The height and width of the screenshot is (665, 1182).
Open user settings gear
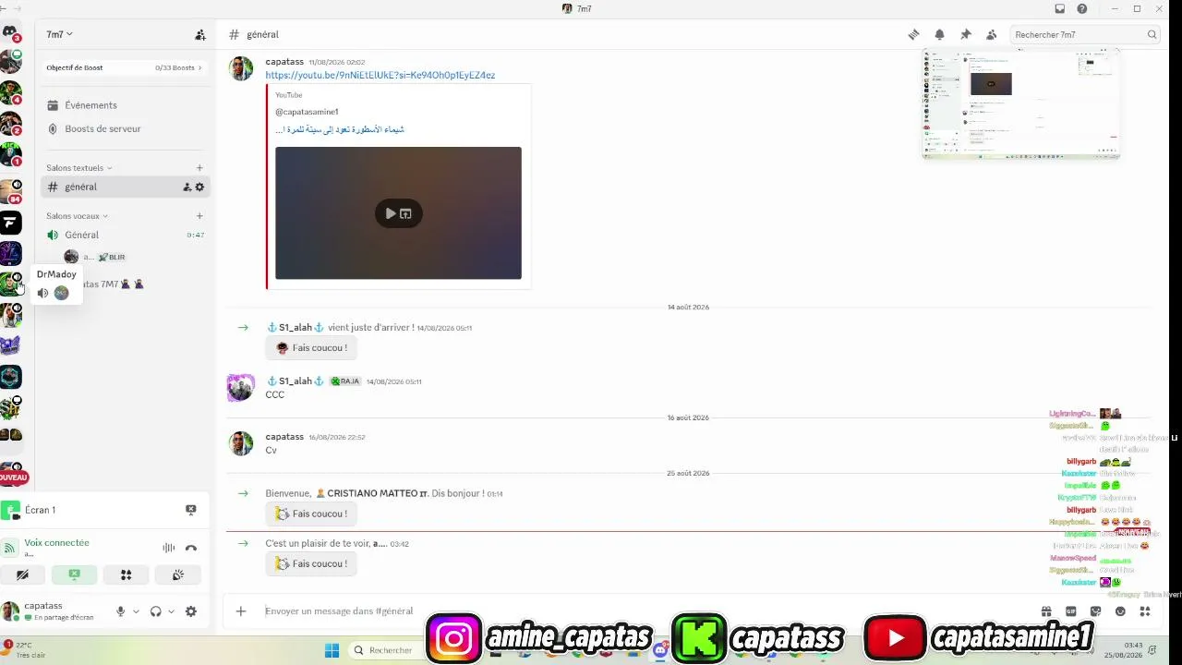point(191,611)
